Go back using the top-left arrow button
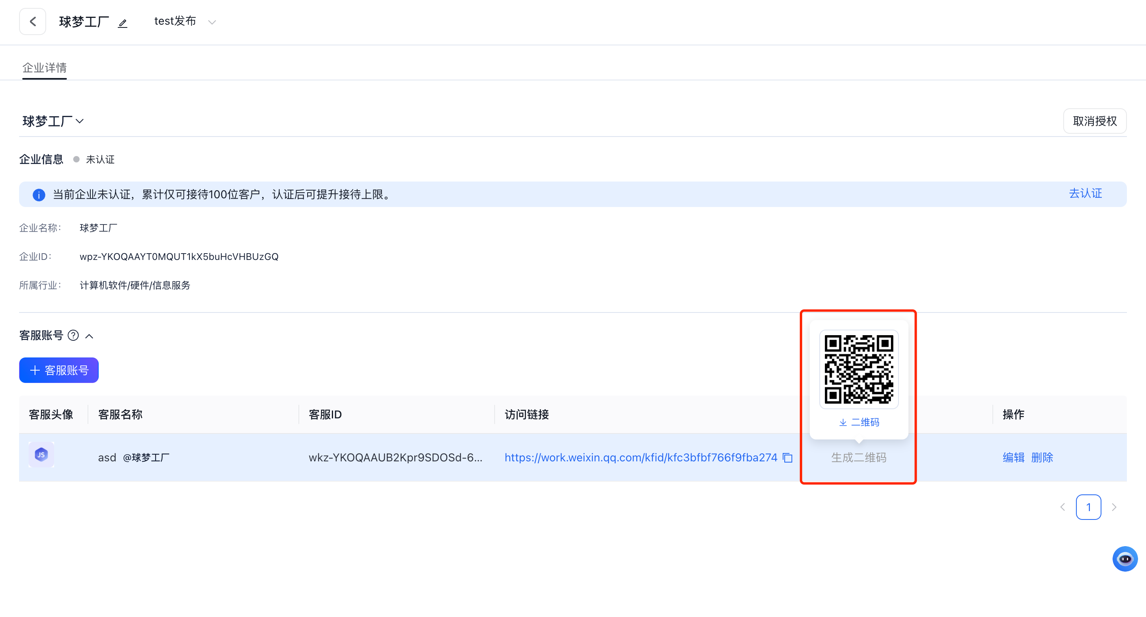 click(33, 21)
